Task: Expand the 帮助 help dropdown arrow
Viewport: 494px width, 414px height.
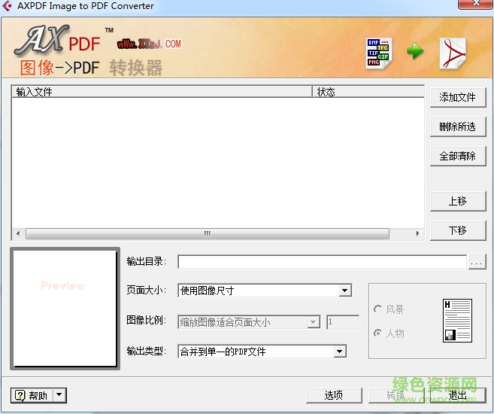Action: (x=59, y=395)
